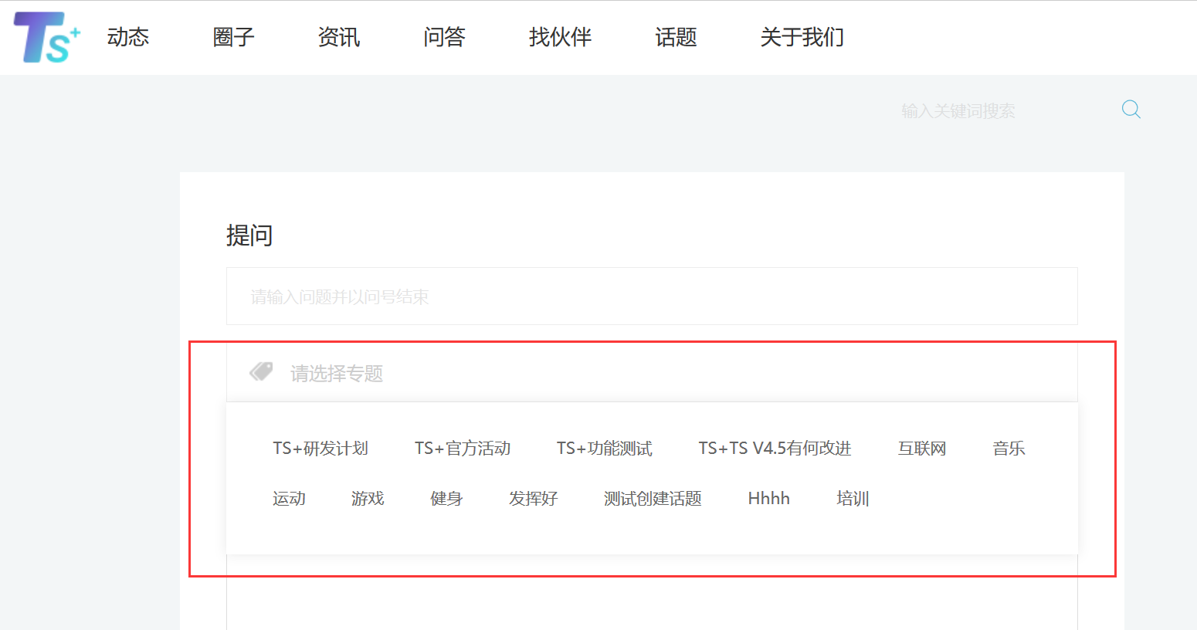This screenshot has height=630, width=1197.
Task: Go to the 圈子 section
Action: click(233, 37)
